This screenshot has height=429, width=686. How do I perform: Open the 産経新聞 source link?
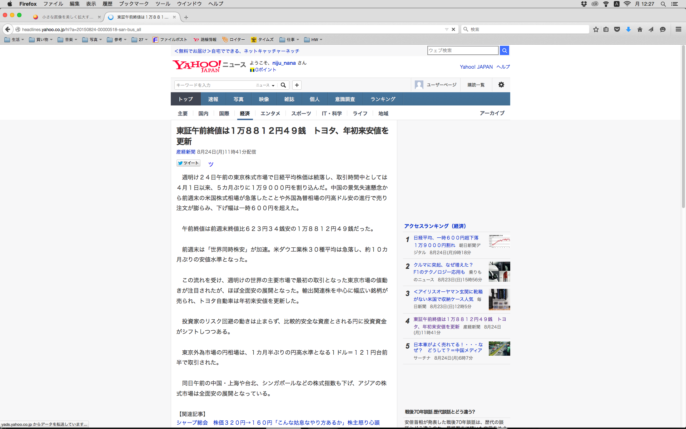click(185, 152)
